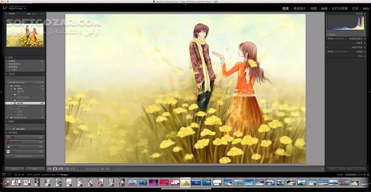
Task: Go back using the left arrow above filmstrip
Action: (x=20, y=175)
